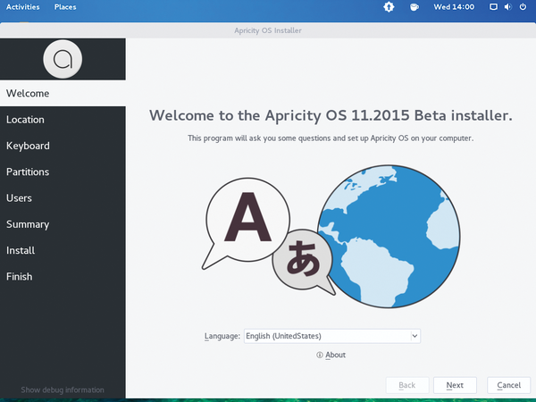Select the Location step
The image size is (536, 402).
63,120
